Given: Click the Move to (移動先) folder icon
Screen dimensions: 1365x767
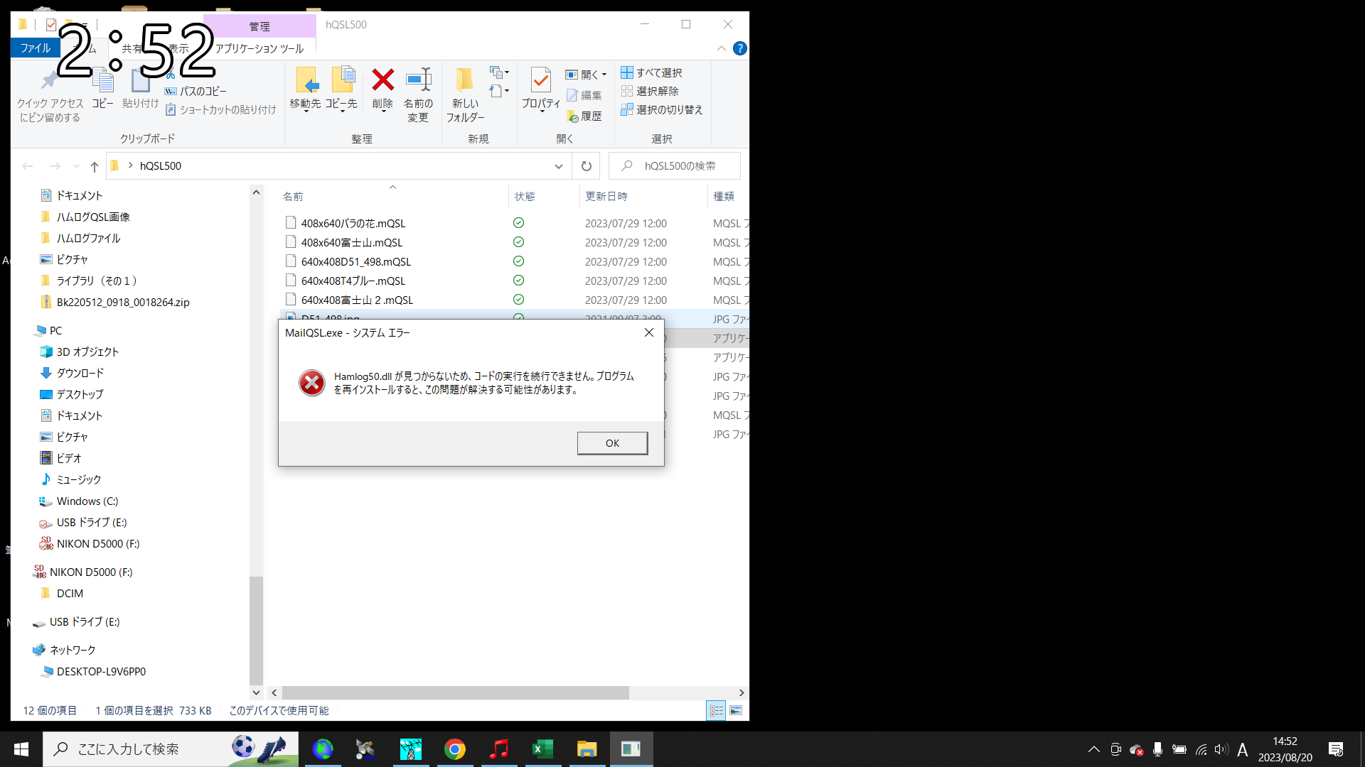Looking at the screenshot, I should click(306, 81).
